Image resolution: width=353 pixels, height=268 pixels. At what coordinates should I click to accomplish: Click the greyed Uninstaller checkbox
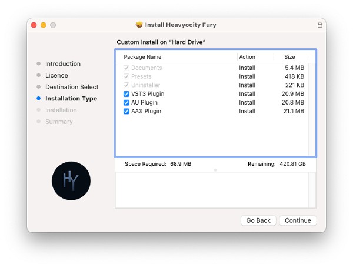[x=126, y=85]
